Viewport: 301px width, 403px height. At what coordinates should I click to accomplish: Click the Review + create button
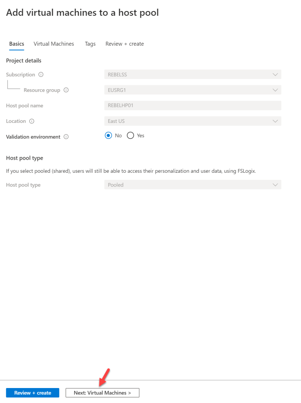(32, 392)
